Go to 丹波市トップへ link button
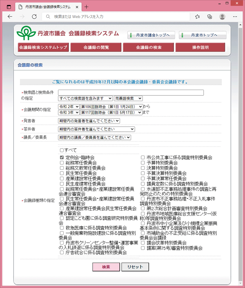Viewport: 245px width, 288px height. (203, 35)
